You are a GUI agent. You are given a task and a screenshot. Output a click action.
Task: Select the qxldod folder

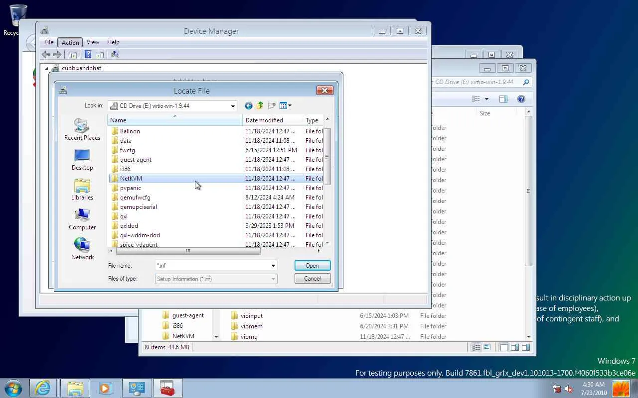tap(129, 226)
